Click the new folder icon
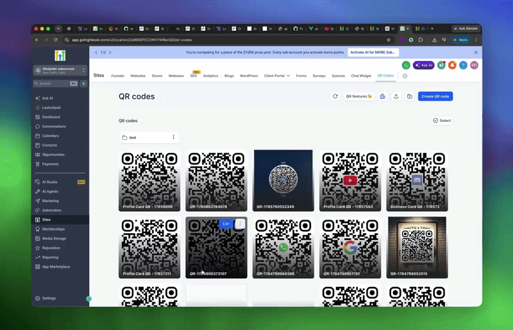 coord(410,96)
